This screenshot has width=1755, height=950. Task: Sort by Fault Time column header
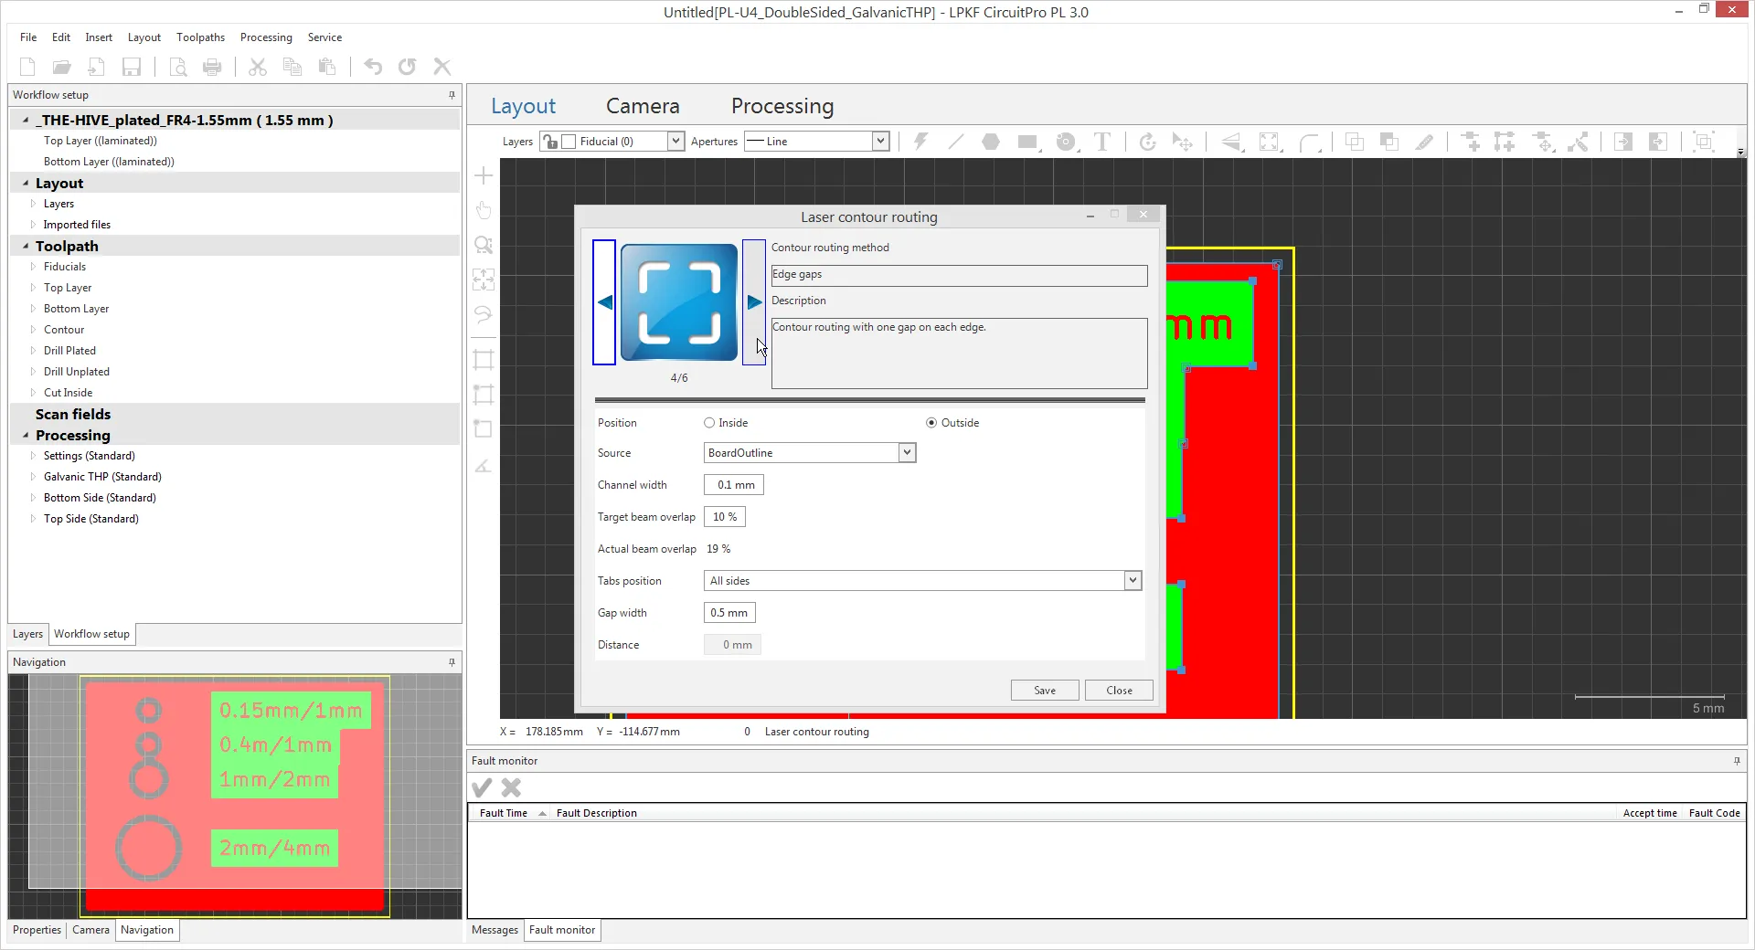coord(504,813)
